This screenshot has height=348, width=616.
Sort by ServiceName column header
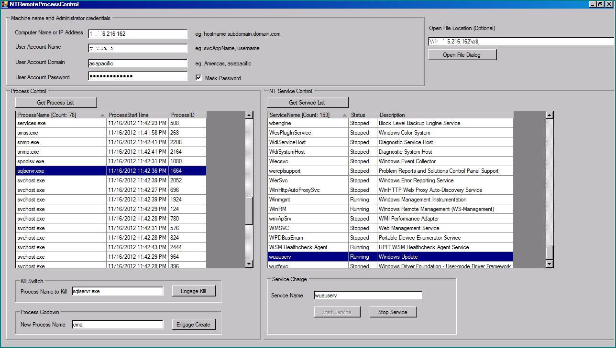pos(308,115)
